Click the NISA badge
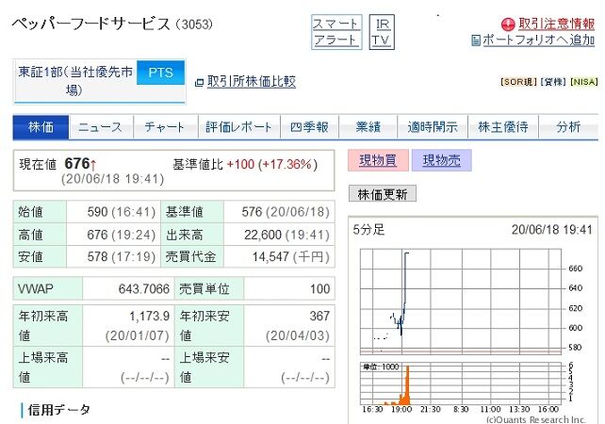Image resolution: width=605 pixels, height=424 pixels. click(x=584, y=82)
